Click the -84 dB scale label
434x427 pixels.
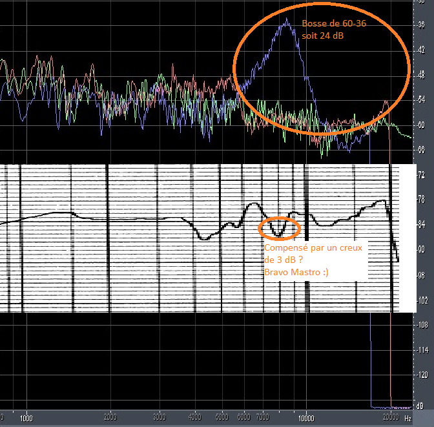[420, 224]
